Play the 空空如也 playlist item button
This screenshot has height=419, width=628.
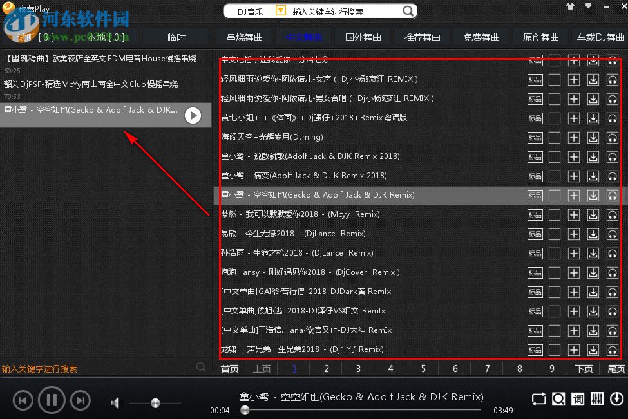(193, 116)
